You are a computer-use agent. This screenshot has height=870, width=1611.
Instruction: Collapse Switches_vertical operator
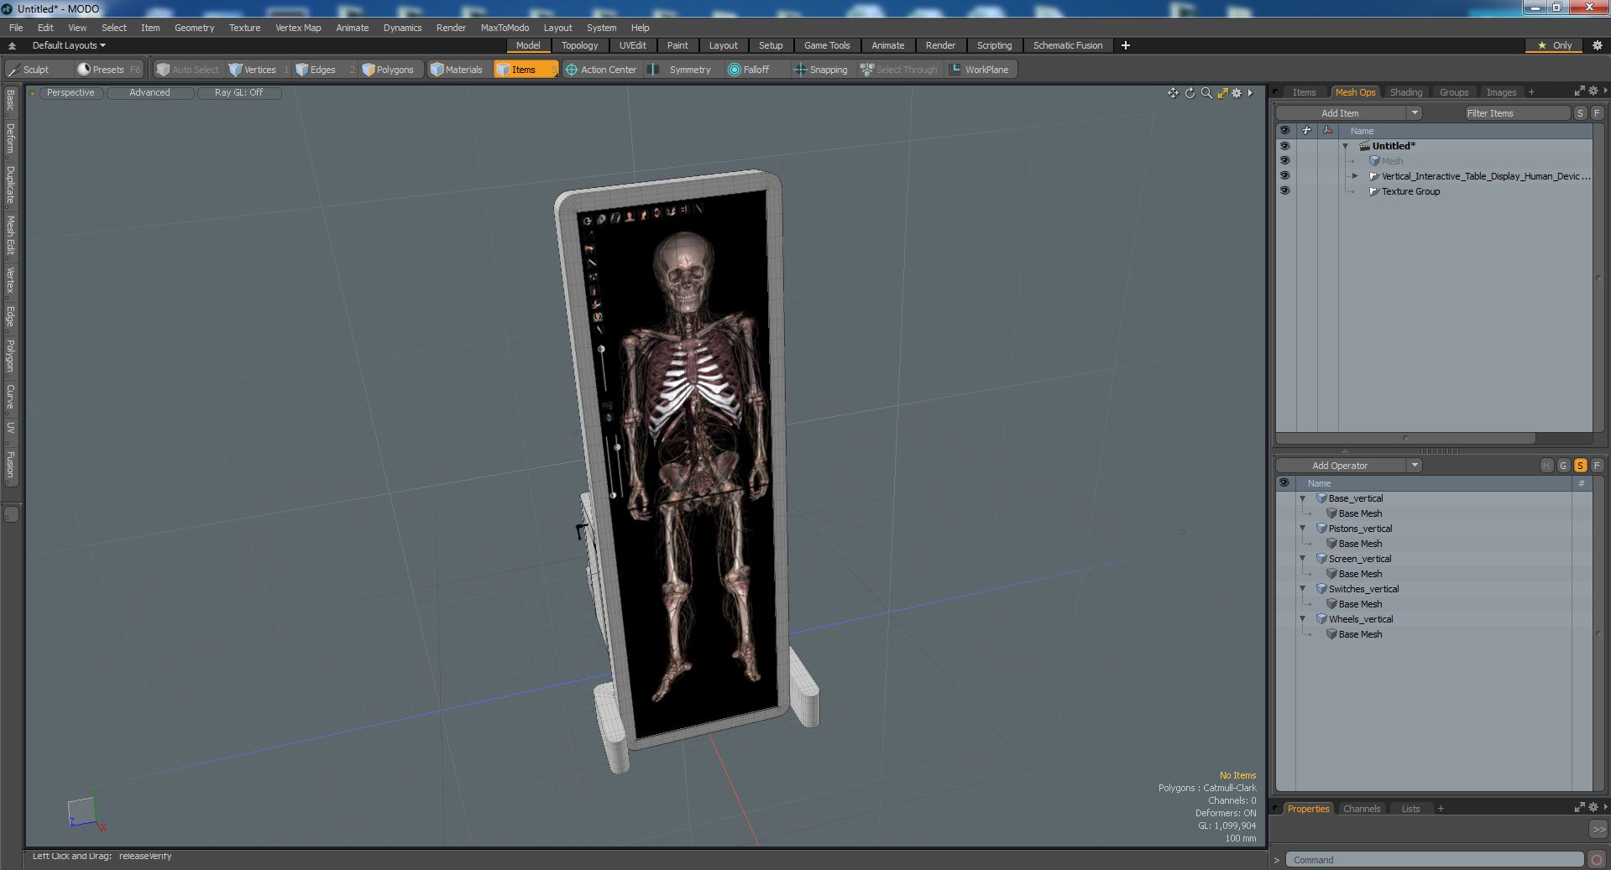[x=1303, y=589]
